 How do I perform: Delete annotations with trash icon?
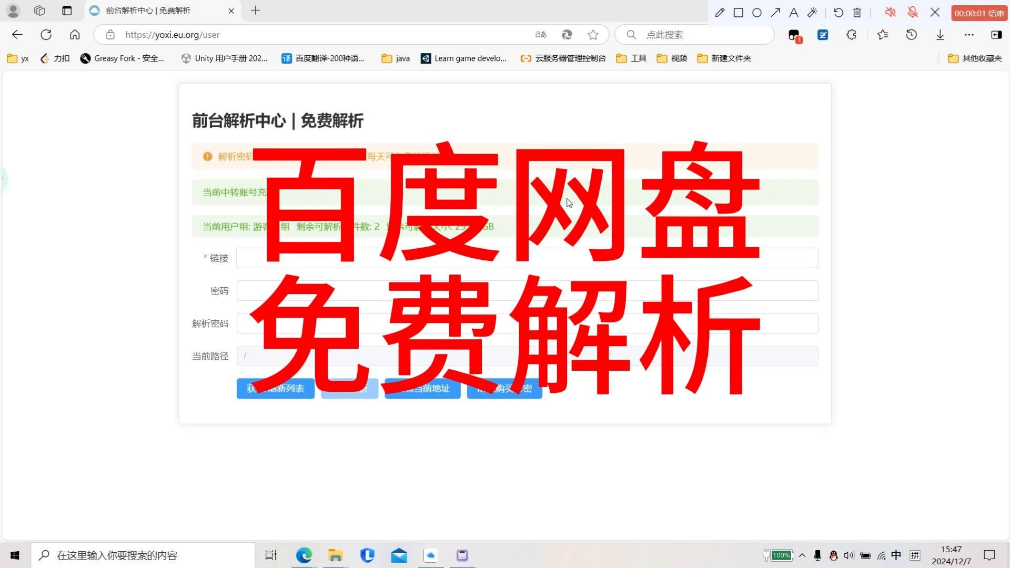pyautogui.click(x=857, y=13)
